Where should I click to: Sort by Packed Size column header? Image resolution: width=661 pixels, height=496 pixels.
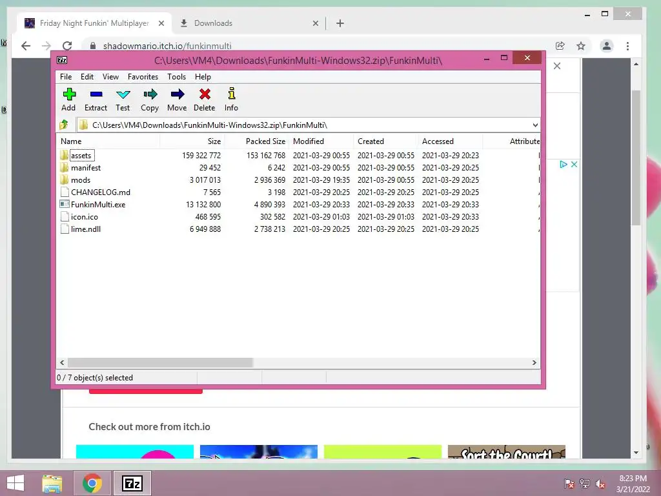(257, 141)
